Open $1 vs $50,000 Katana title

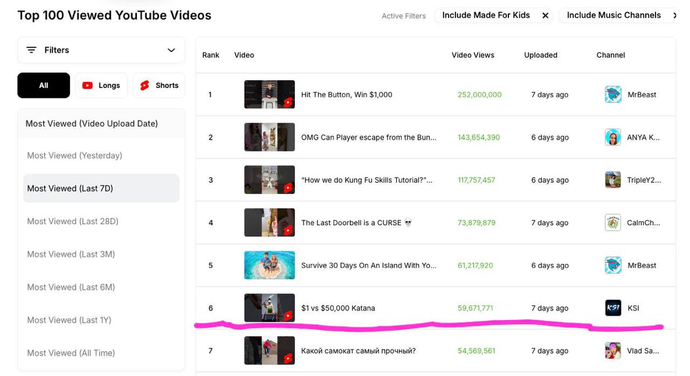(x=338, y=308)
